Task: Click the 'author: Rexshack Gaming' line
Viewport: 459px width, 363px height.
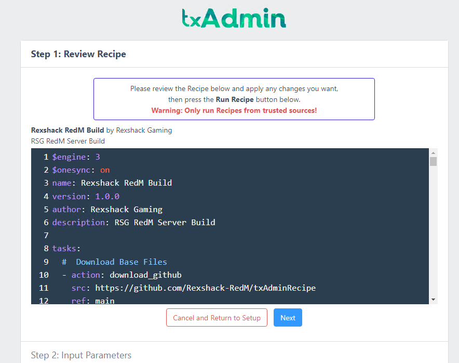Action: [x=107, y=210]
